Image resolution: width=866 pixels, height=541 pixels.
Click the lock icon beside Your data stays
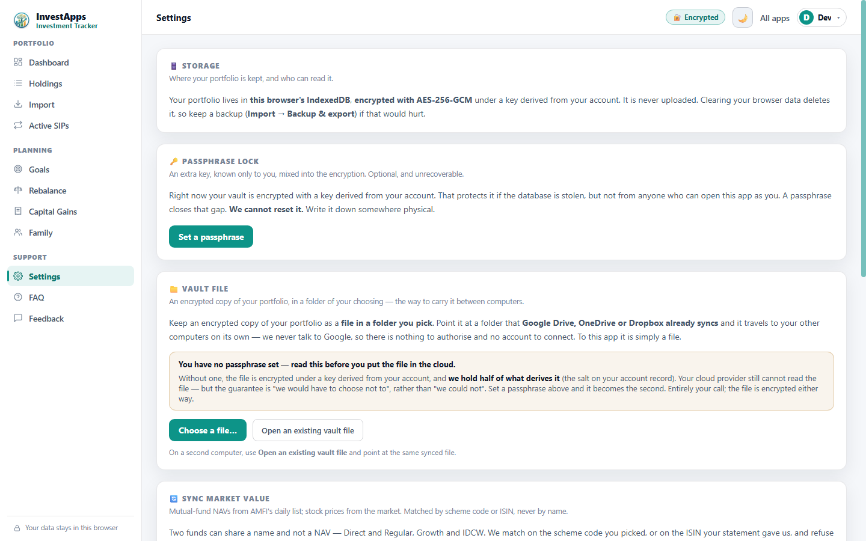(x=17, y=528)
